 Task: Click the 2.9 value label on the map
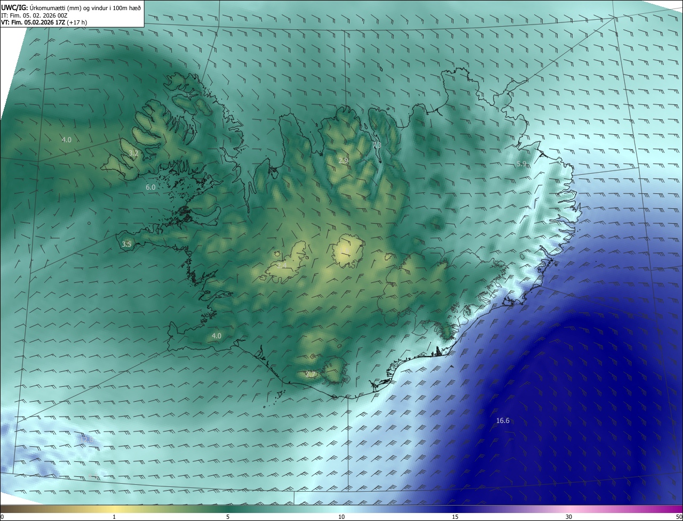(343, 160)
